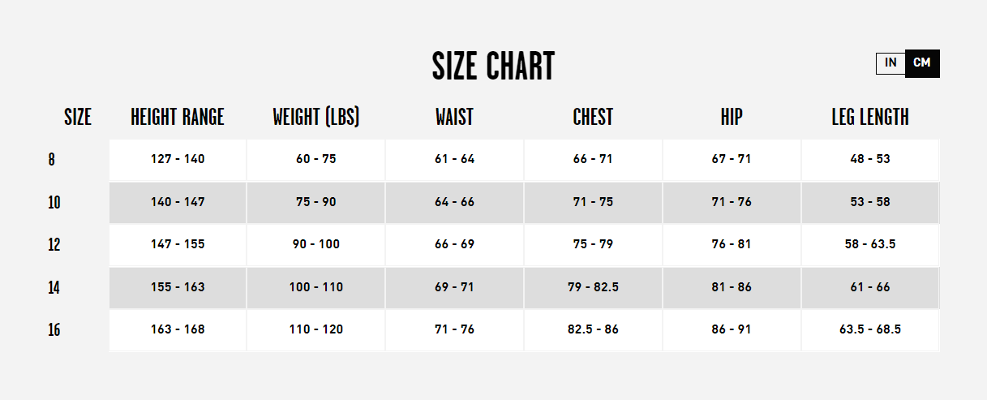
Task: Click the WAIST column header
Action: click(x=454, y=117)
